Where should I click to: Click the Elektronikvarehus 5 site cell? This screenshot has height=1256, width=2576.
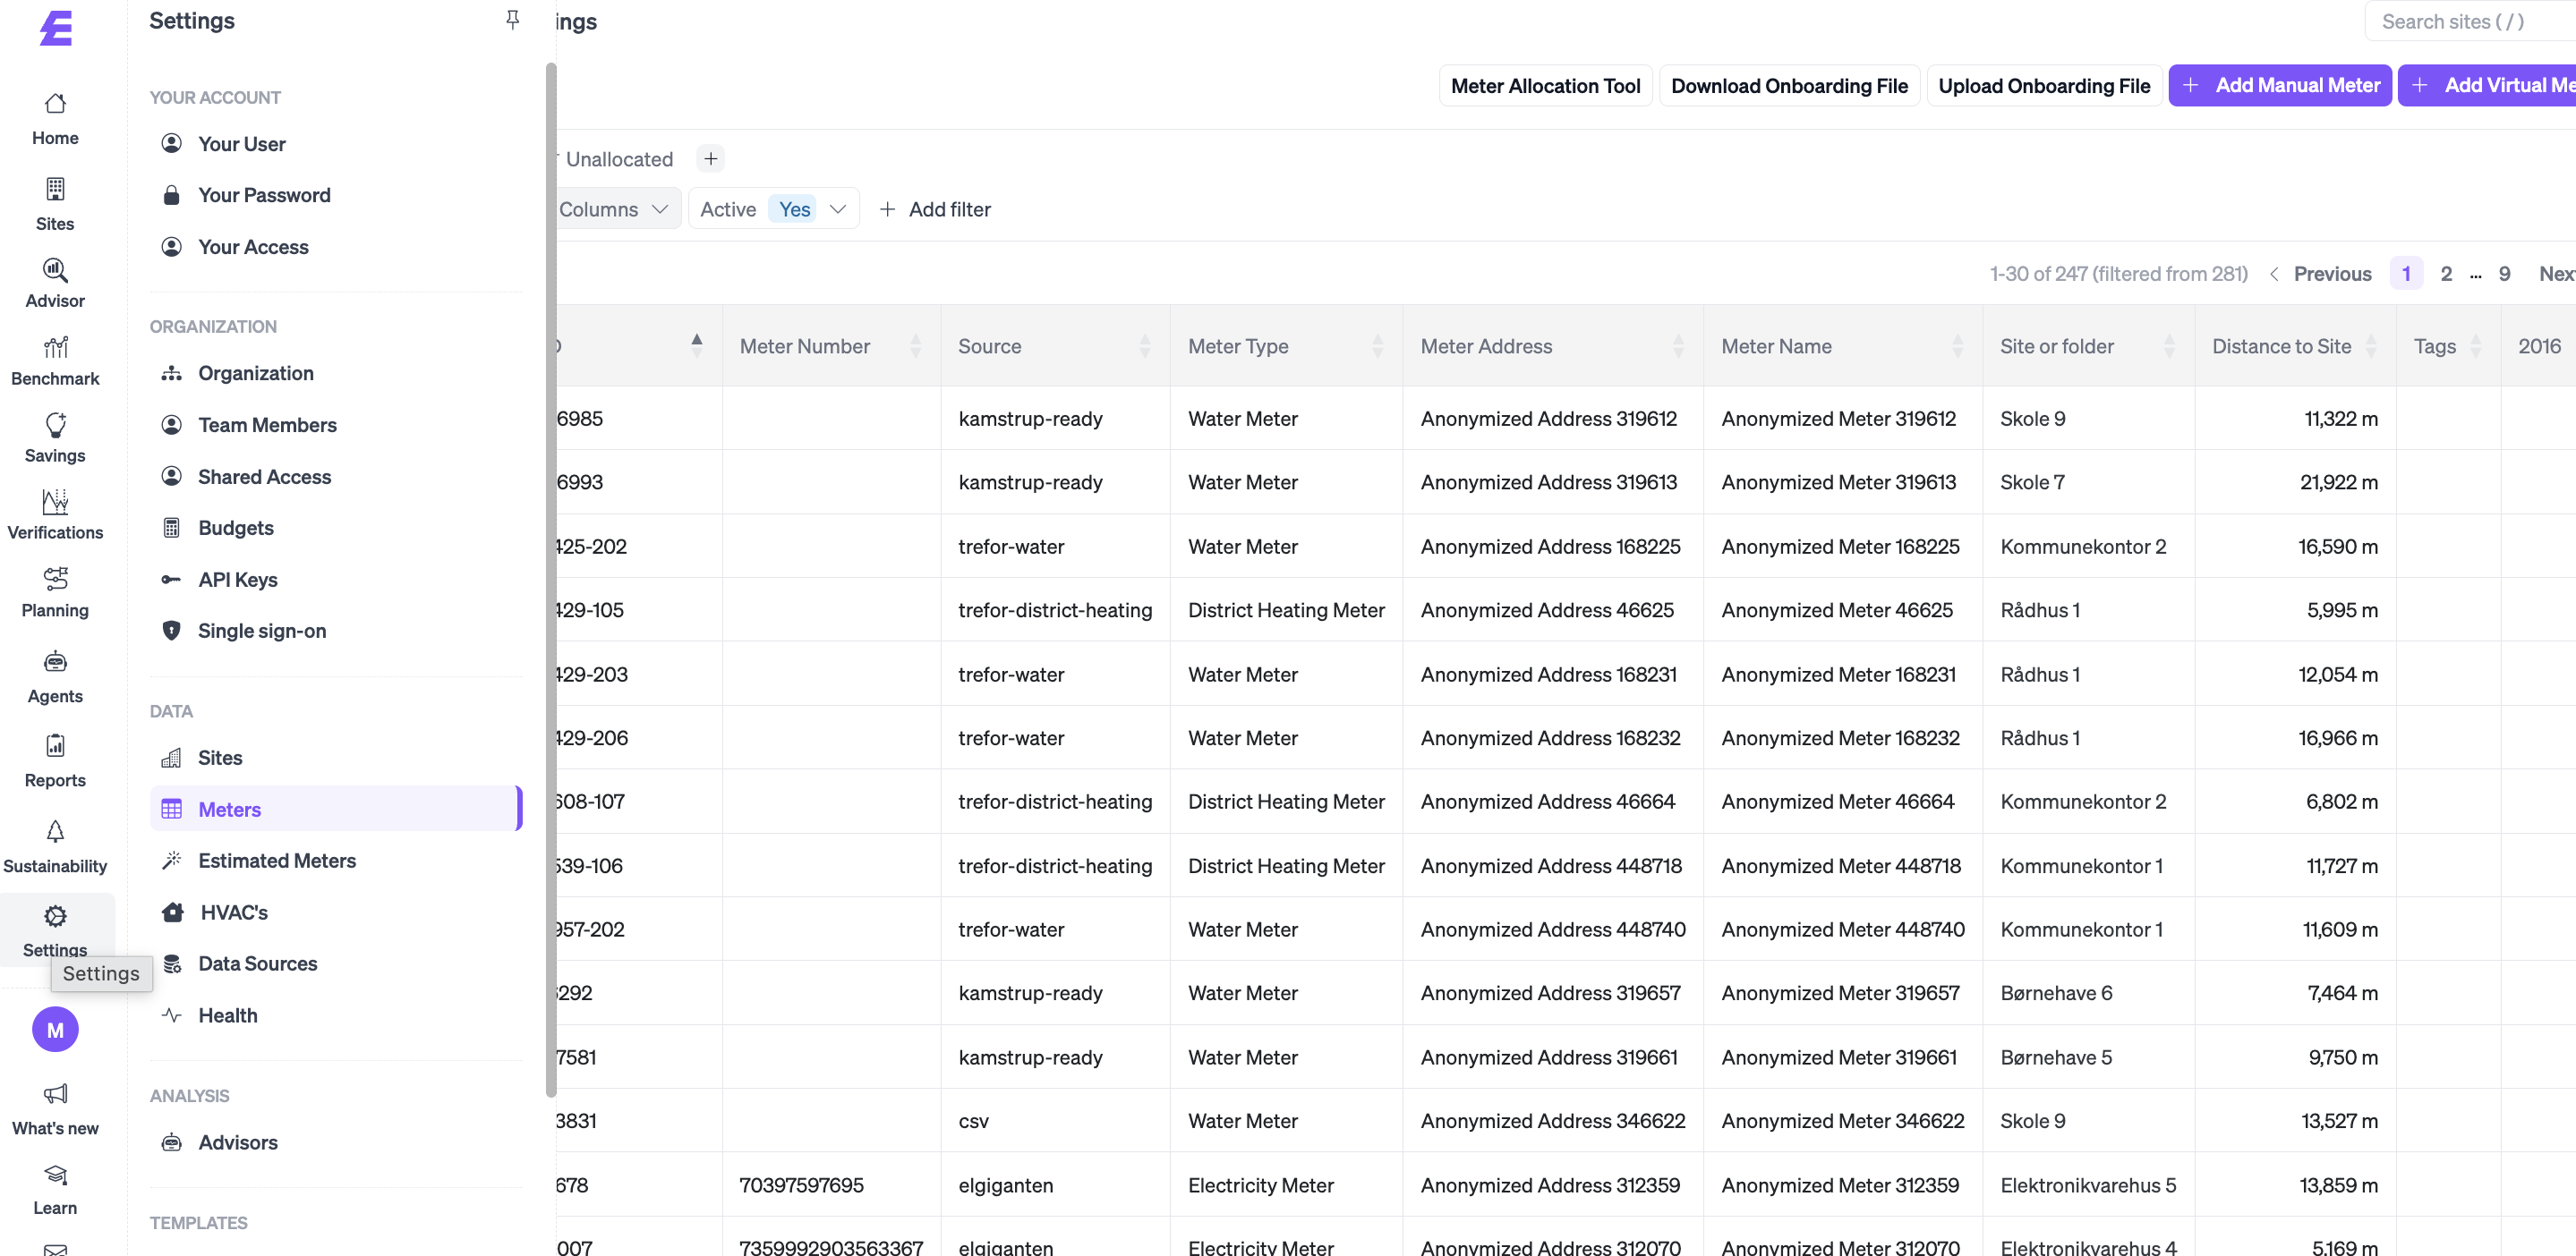click(x=2088, y=1185)
